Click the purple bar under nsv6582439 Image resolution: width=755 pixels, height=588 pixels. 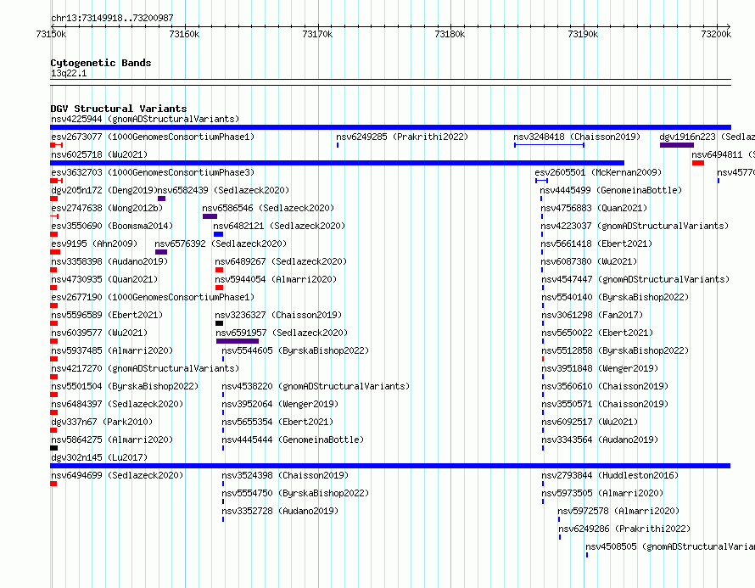[162, 199]
